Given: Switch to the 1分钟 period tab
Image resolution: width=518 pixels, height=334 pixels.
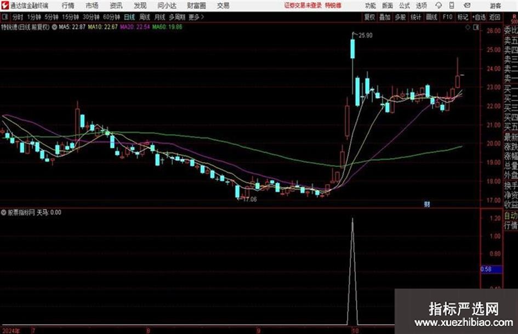Looking at the screenshot, I should (33, 17).
